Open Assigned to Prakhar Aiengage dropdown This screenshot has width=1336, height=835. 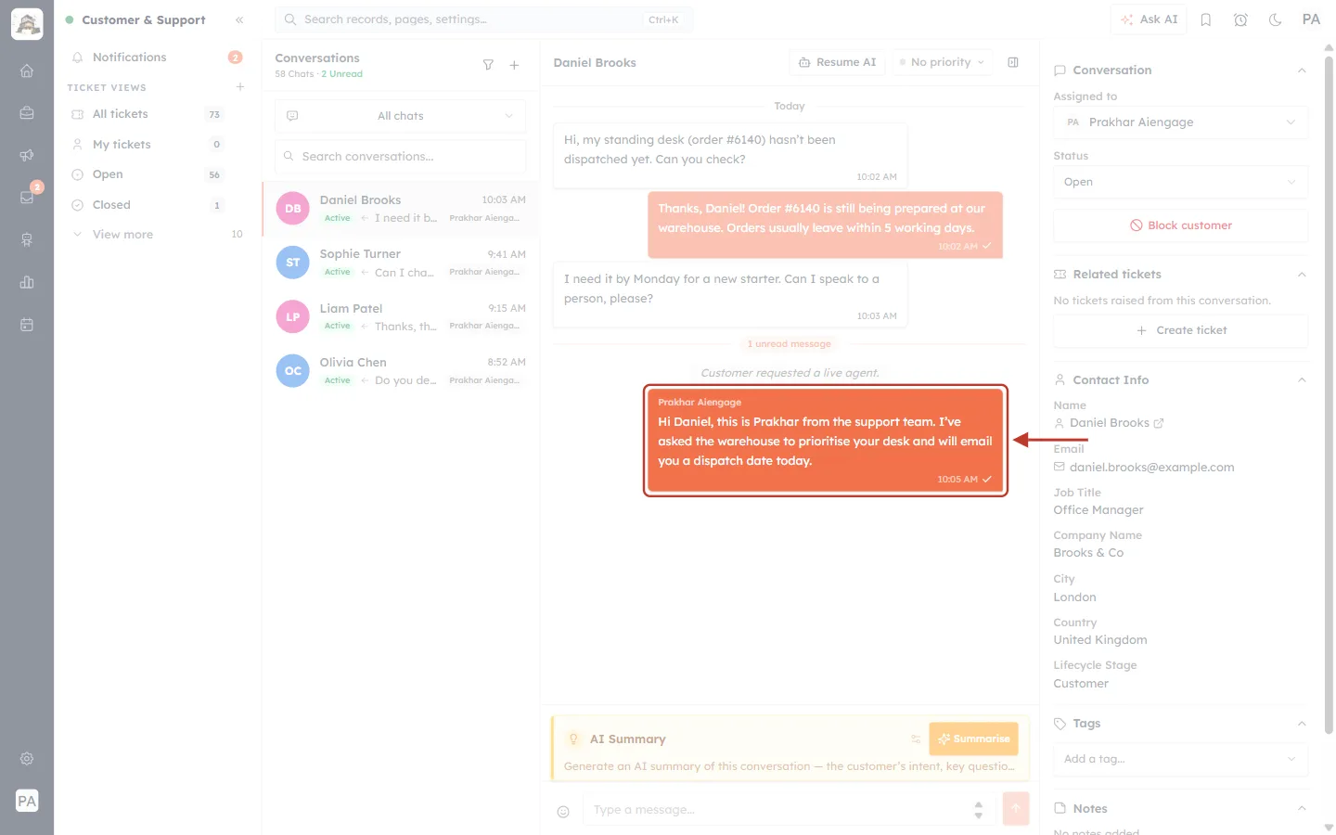(x=1181, y=122)
